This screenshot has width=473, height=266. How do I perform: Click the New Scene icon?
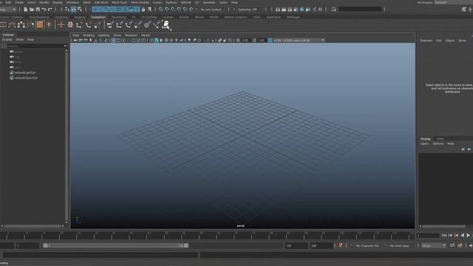point(26,10)
